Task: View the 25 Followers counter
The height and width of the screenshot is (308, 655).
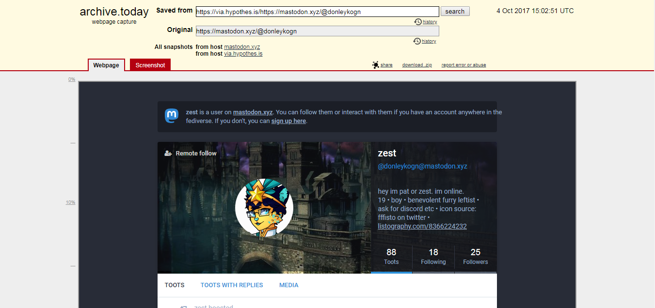Action: (476, 257)
